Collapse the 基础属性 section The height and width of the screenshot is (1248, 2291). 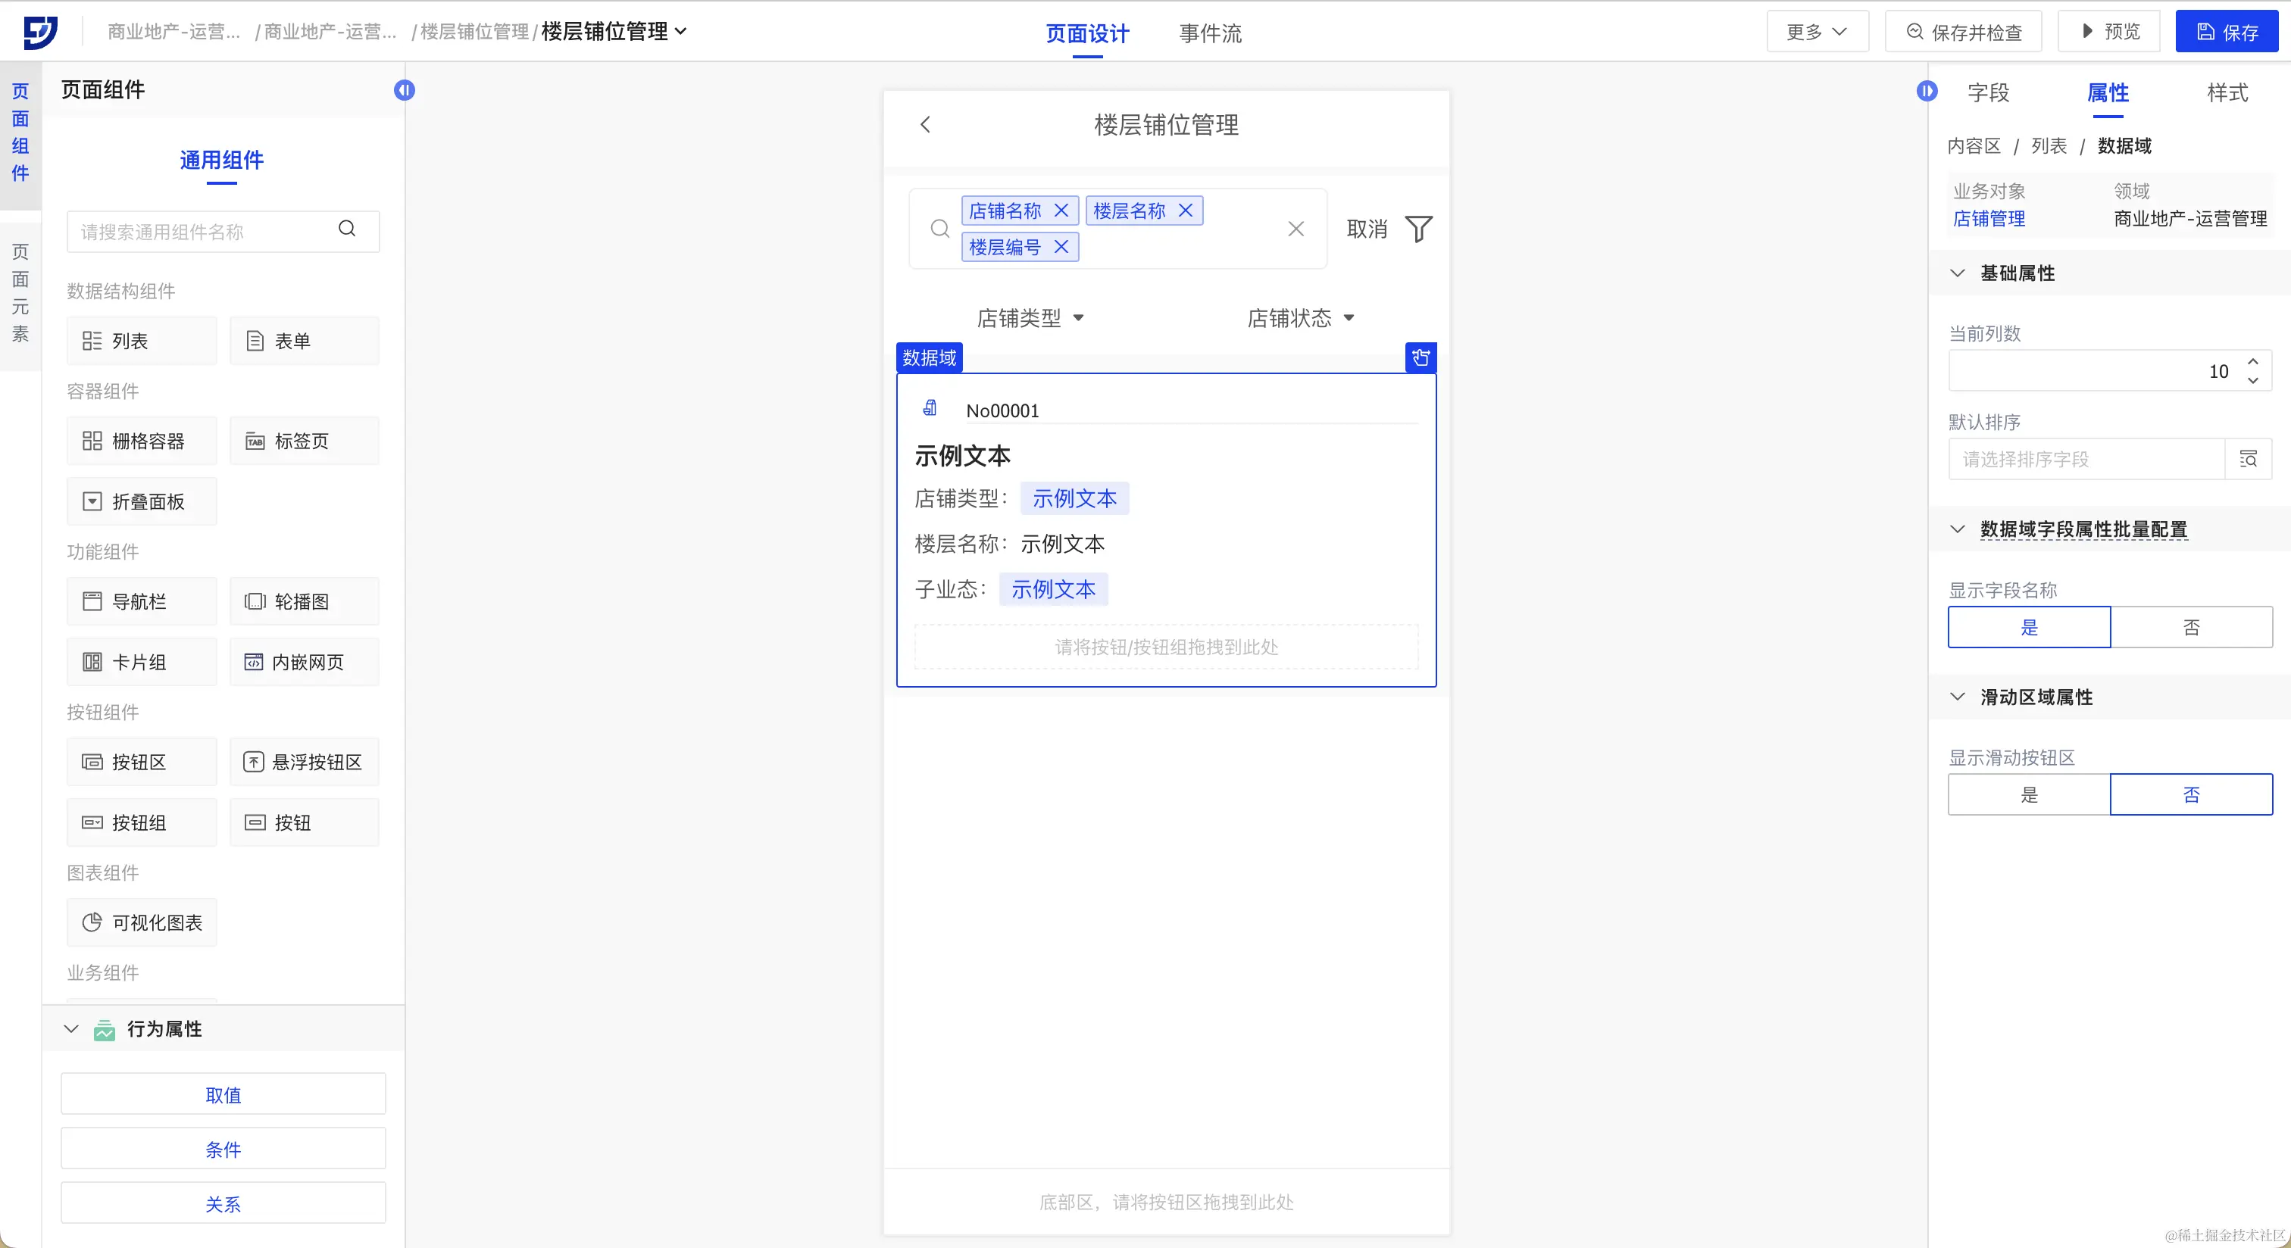click(x=1957, y=273)
